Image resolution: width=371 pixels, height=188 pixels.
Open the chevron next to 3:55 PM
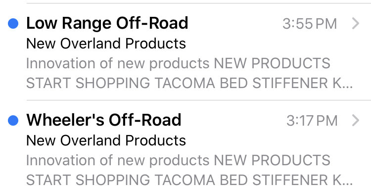pyautogui.click(x=355, y=23)
